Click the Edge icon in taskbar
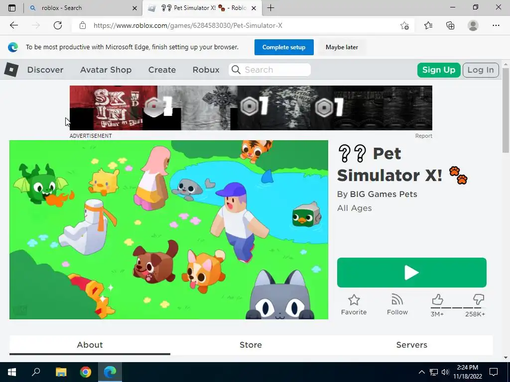This screenshot has width=510, height=382. 110,372
